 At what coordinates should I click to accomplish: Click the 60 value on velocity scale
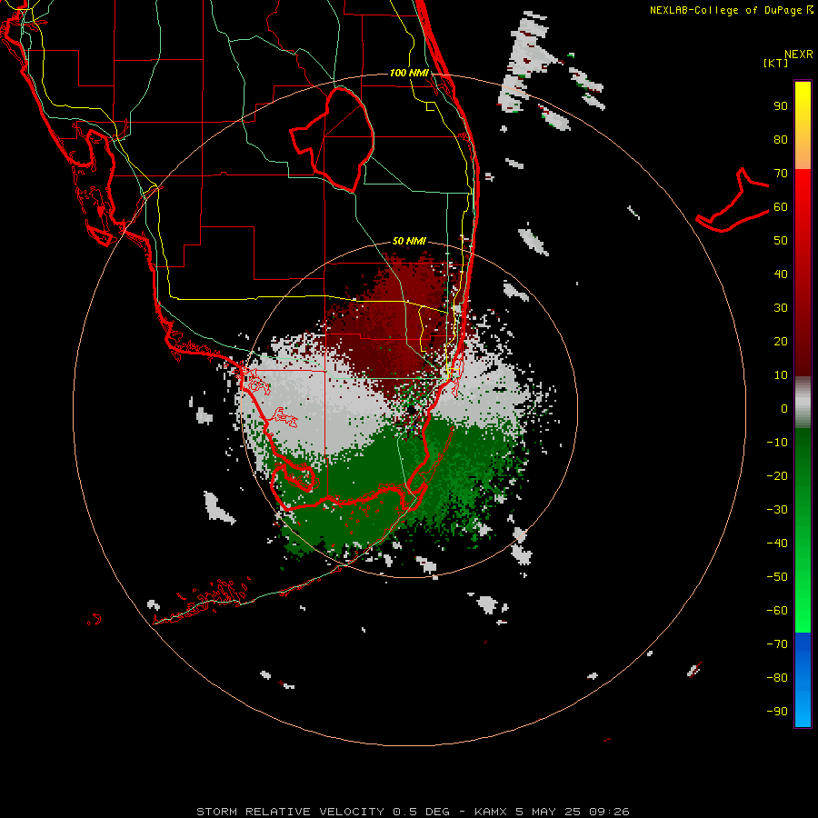pos(781,207)
